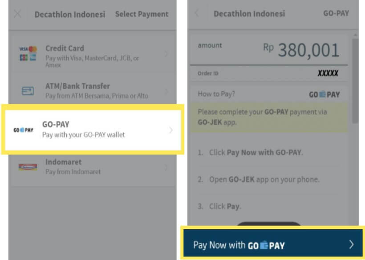Image resolution: width=365 pixels, height=260 pixels.
Task: Click chevron arrow on Pay Now bar
Action: click(352, 244)
